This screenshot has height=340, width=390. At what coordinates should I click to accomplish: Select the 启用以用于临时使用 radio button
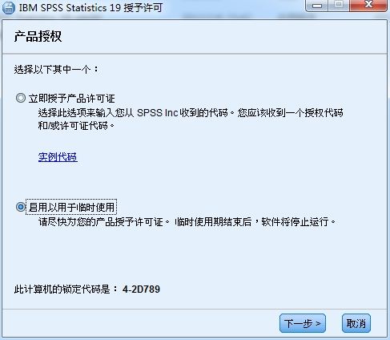(x=21, y=207)
